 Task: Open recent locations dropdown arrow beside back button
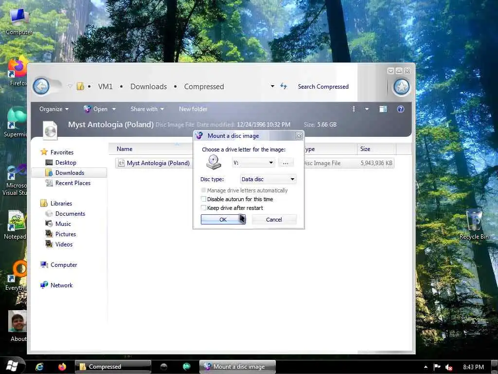(x=70, y=86)
